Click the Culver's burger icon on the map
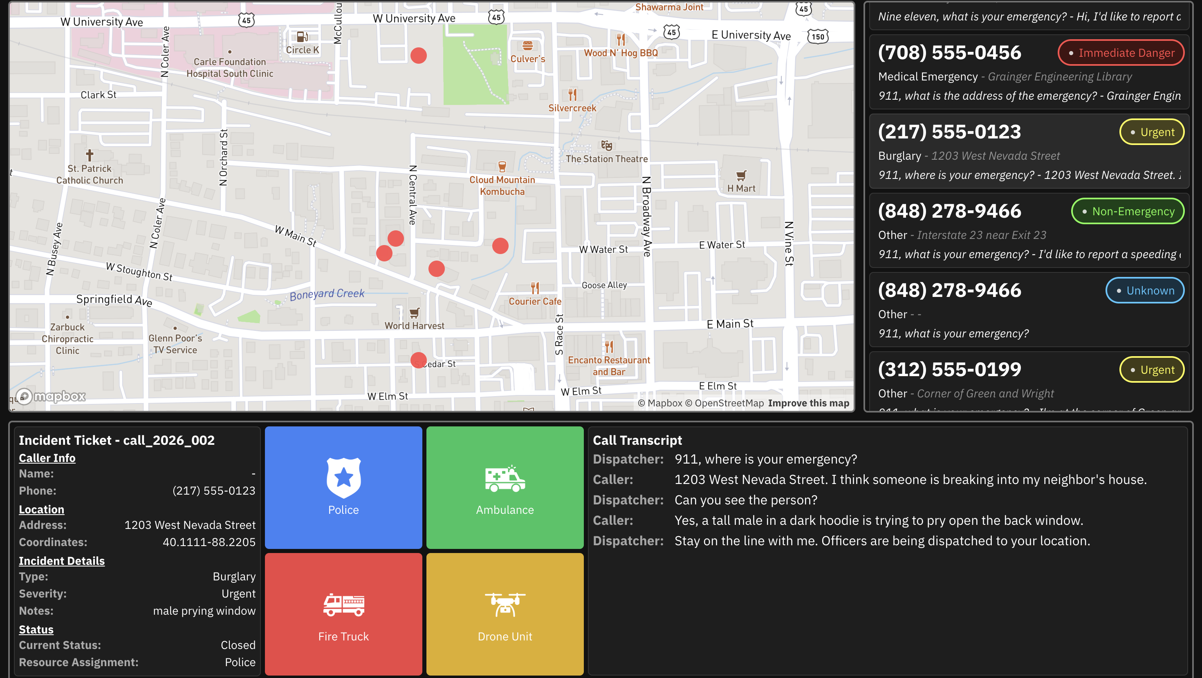1202x678 pixels. (x=527, y=46)
